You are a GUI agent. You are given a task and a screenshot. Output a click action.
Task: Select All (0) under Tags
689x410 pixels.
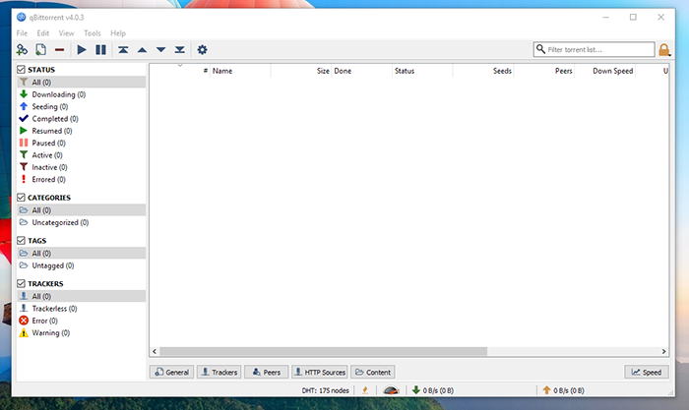[82, 254]
